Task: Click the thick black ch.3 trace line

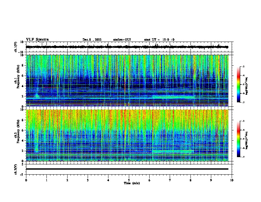Action: (x=127, y=169)
